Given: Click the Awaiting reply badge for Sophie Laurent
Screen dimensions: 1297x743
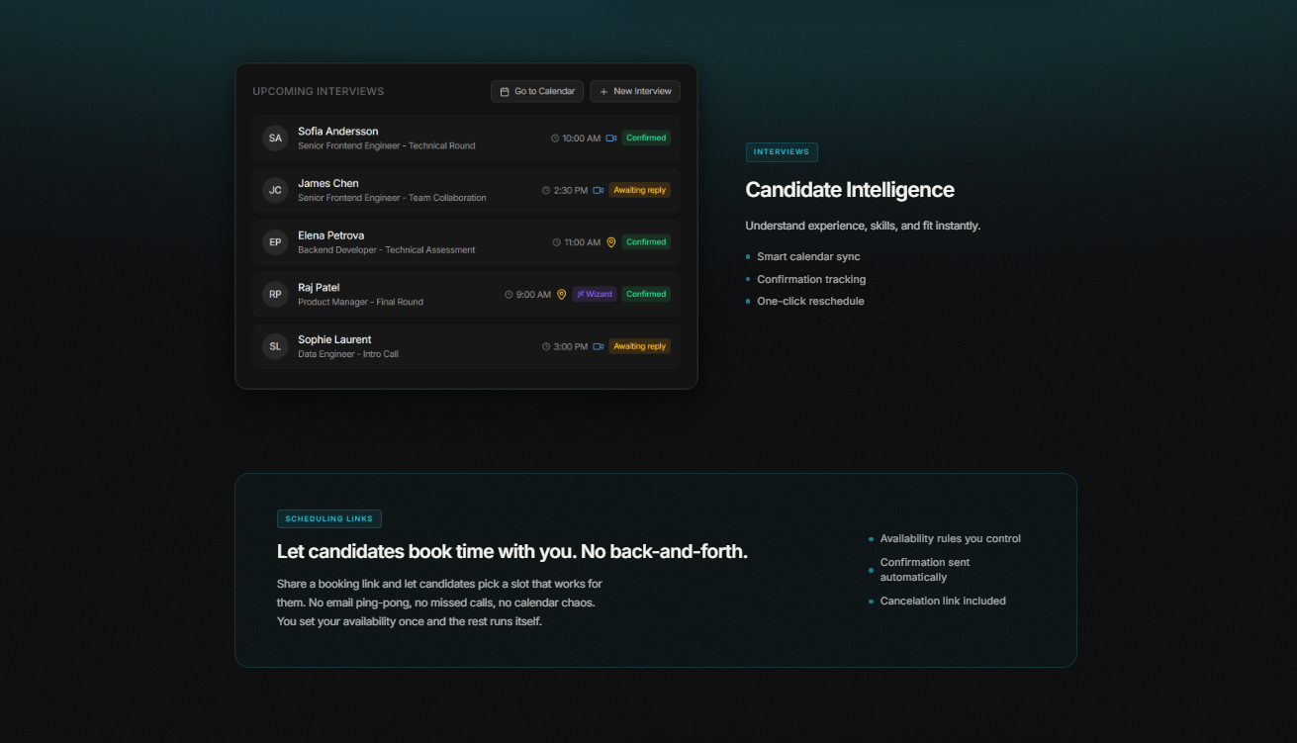Looking at the screenshot, I should [x=639, y=346].
